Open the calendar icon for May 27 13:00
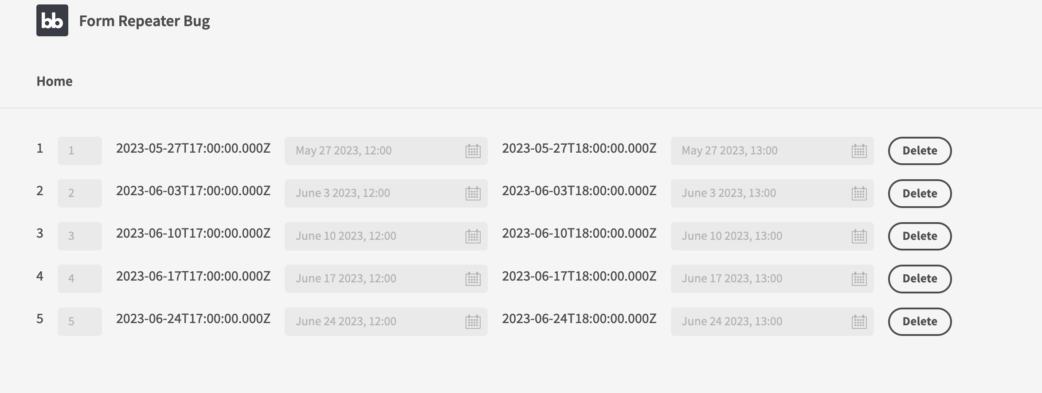 click(859, 150)
